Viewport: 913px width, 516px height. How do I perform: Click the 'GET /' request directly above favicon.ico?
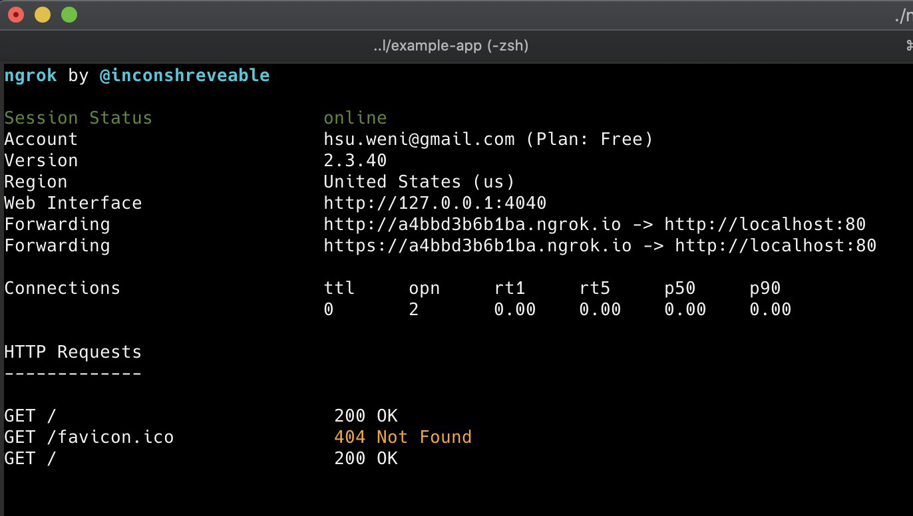(x=31, y=416)
